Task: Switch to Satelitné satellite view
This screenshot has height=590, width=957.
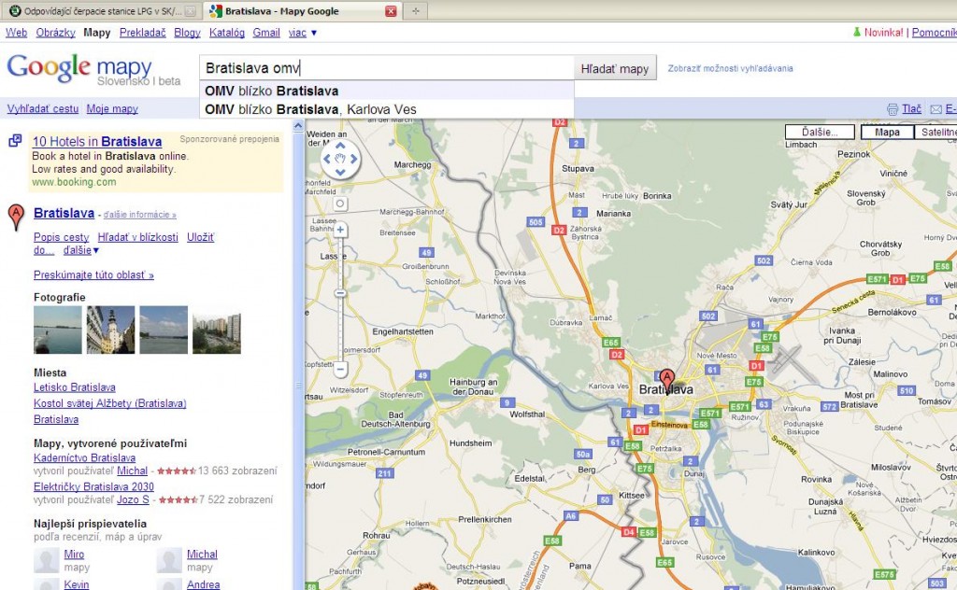Action: [936, 133]
